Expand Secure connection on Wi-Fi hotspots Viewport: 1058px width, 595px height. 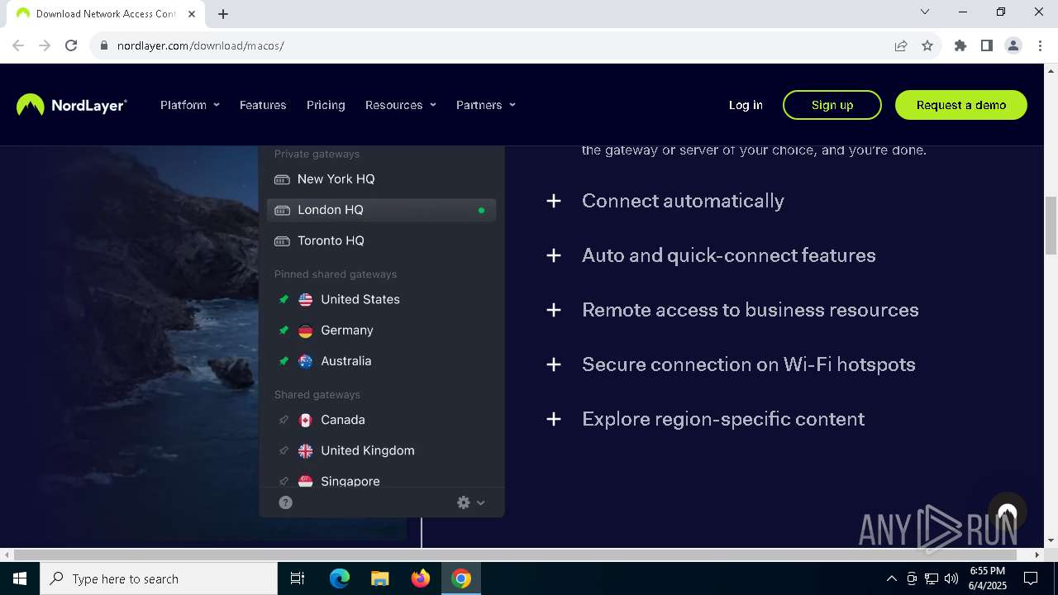tap(731, 364)
